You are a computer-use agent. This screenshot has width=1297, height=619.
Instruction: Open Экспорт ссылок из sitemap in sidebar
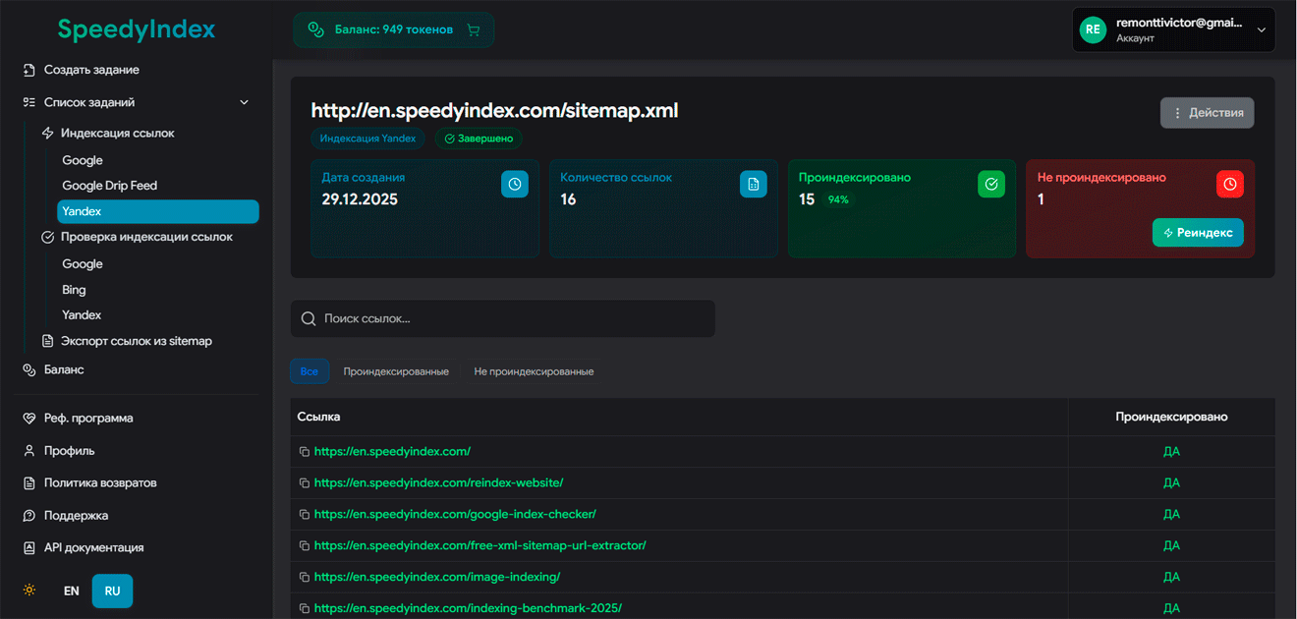(x=136, y=341)
